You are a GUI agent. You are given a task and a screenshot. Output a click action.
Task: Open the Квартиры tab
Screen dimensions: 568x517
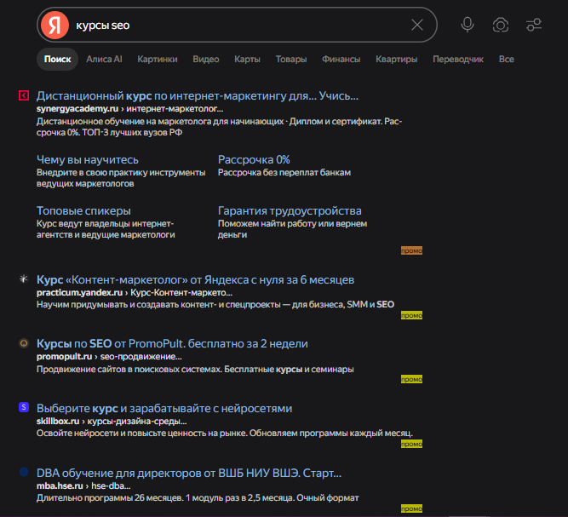396,59
